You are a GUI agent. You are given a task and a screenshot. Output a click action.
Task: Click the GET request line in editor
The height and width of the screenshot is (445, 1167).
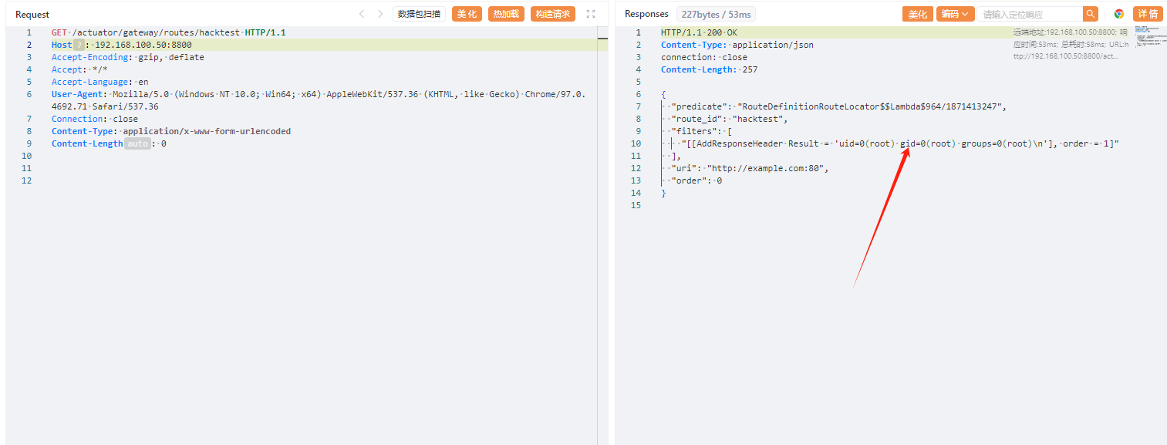pyautogui.click(x=168, y=32)
